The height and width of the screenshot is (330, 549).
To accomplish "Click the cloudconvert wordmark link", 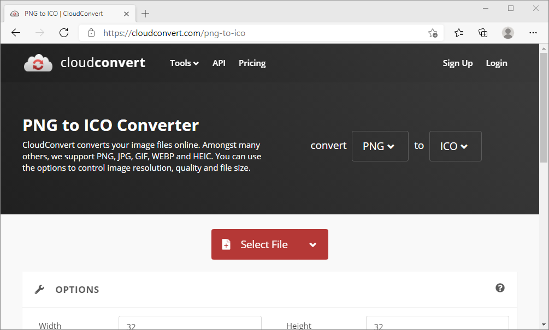I will 103,63.
